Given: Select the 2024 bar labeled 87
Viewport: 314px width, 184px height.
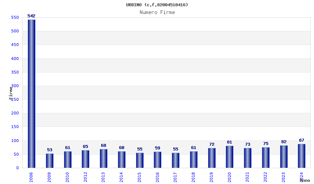Looking at the screenshot, I should click(x=301, y=156).
